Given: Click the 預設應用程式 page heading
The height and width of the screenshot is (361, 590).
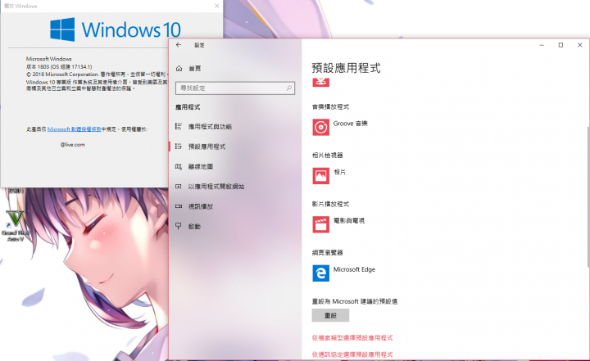Looking at the screenshot, I should coord(346,68).
